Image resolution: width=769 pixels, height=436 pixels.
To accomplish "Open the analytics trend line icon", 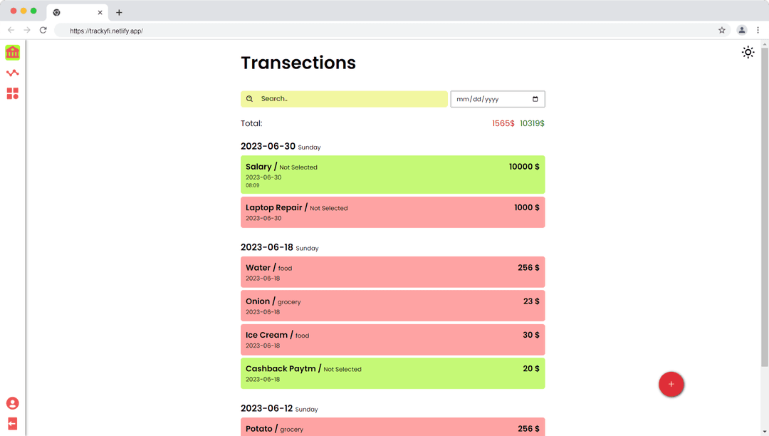I will tap(12, 73).
